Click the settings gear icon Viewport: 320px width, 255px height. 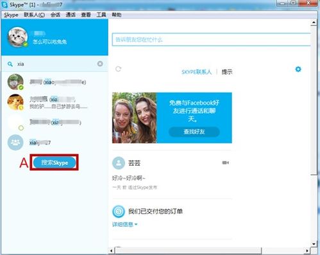pos(298,69)
